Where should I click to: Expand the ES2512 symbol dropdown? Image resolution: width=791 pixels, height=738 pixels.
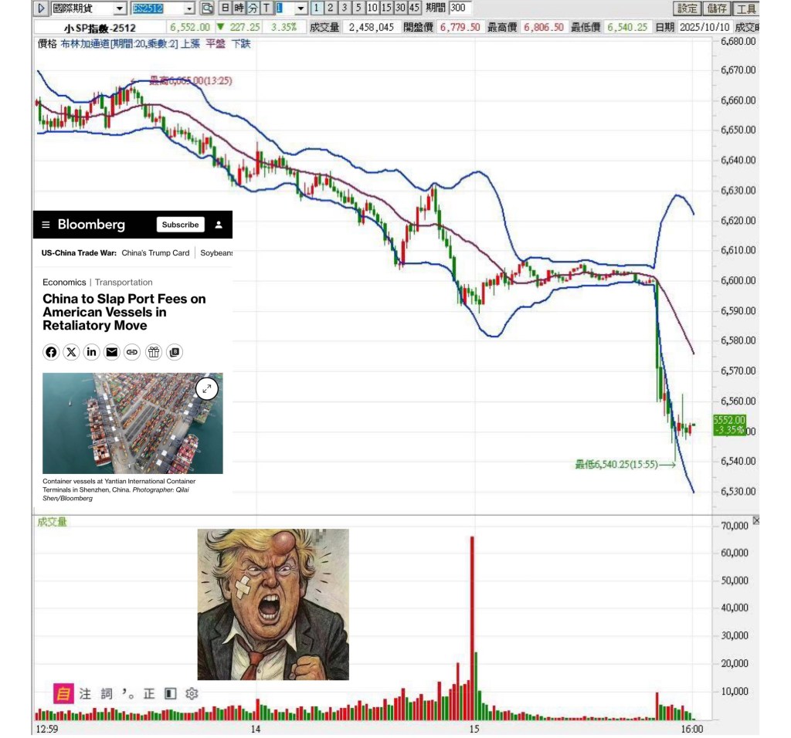[x=189, y=8]
